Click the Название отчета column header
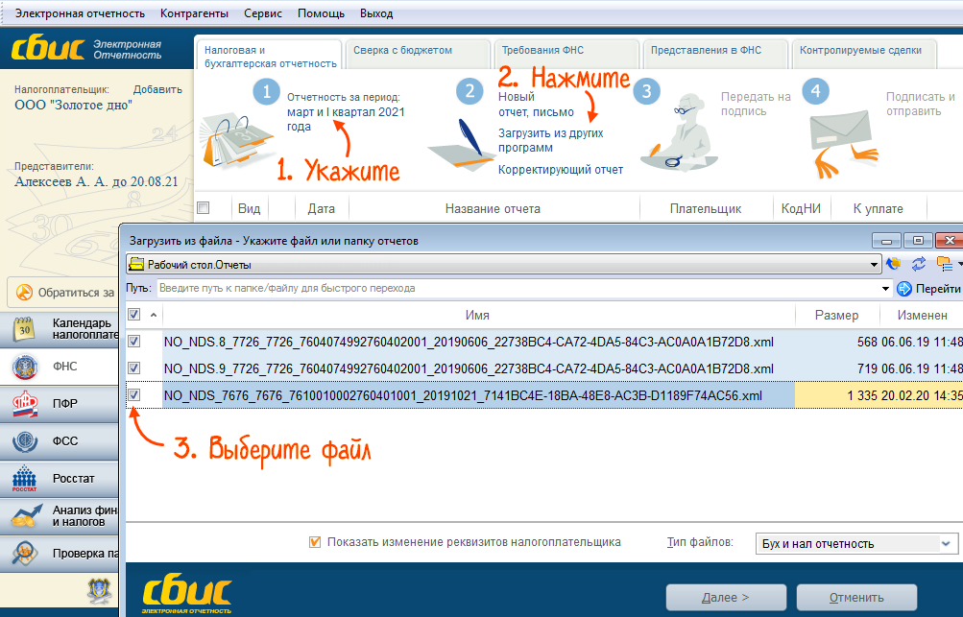Screen dimensions: 963x617 494,209
